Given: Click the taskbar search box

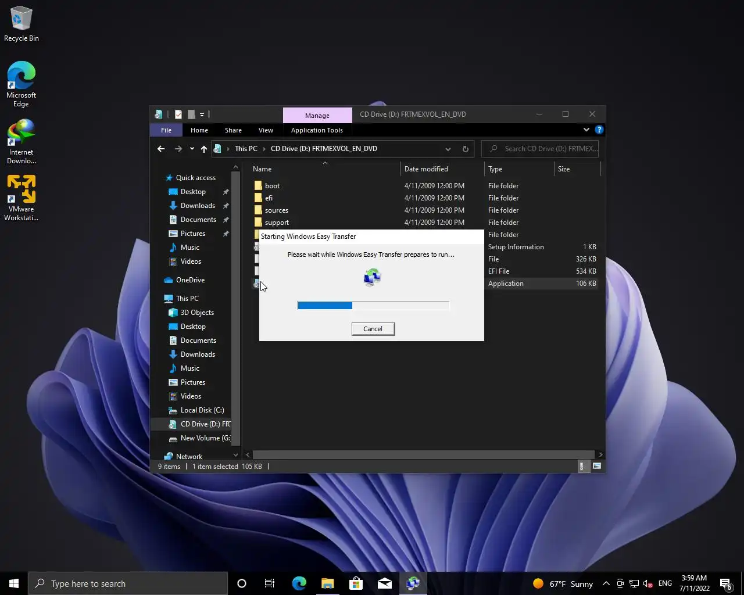Looking at the screenshot, I should 128,583.
